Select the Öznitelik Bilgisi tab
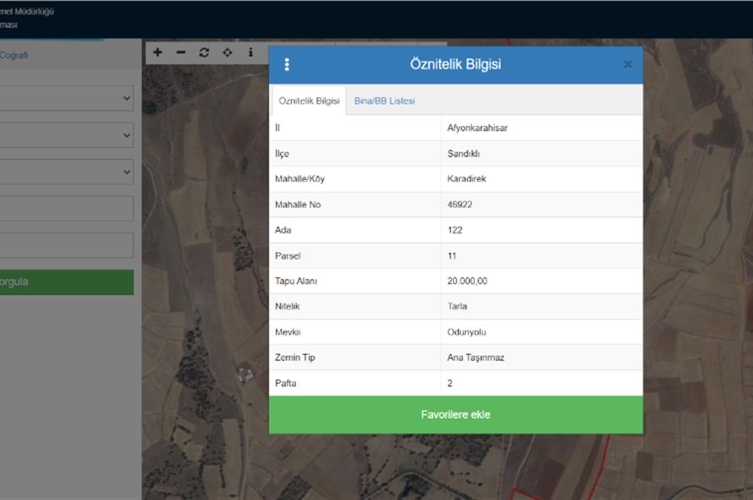This screenshot has height=500, width=753. click(x=309, y=101)
